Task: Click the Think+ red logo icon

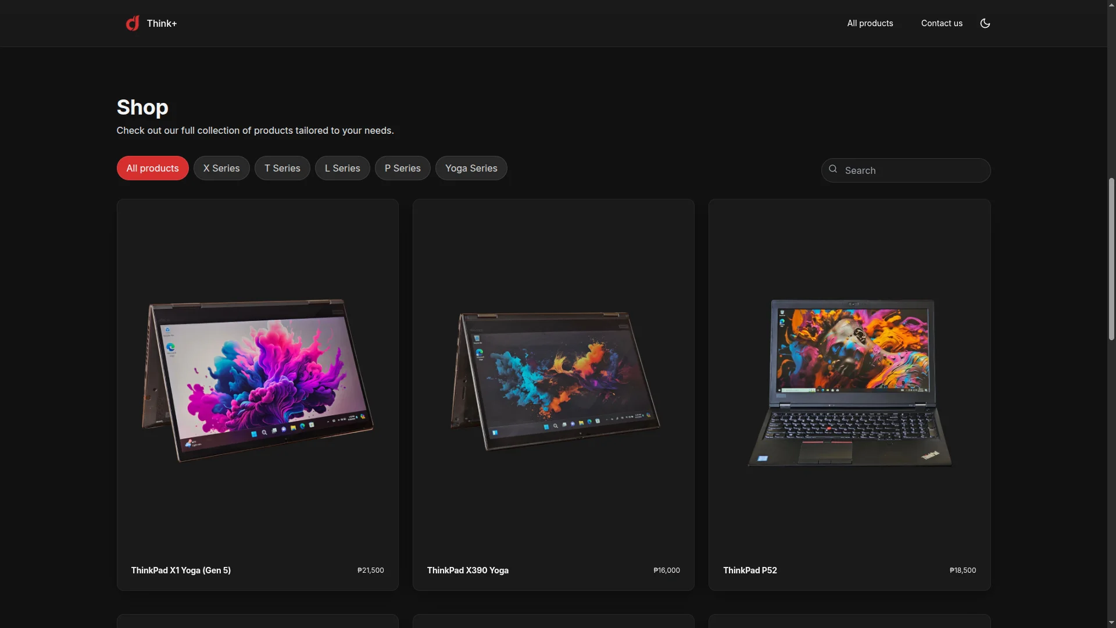Action: click(x=133, y=23)
